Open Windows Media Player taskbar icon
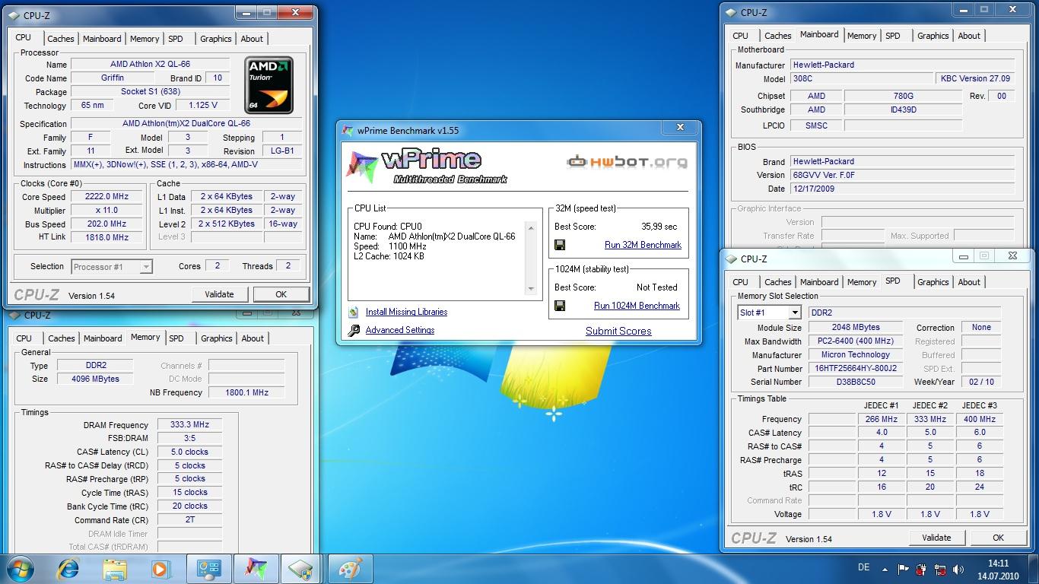 point(160,569)
